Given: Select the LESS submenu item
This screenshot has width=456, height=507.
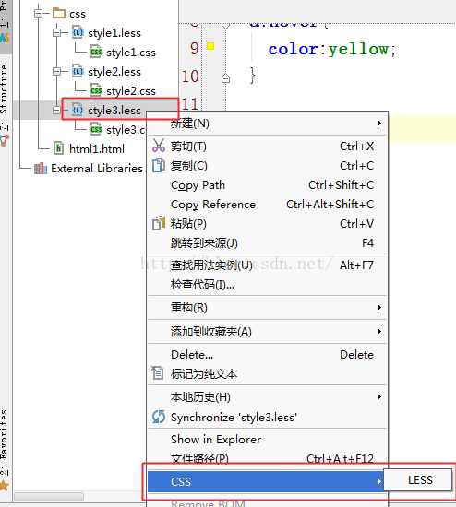Looking at the screenshot, I should (x=418, y=480).
